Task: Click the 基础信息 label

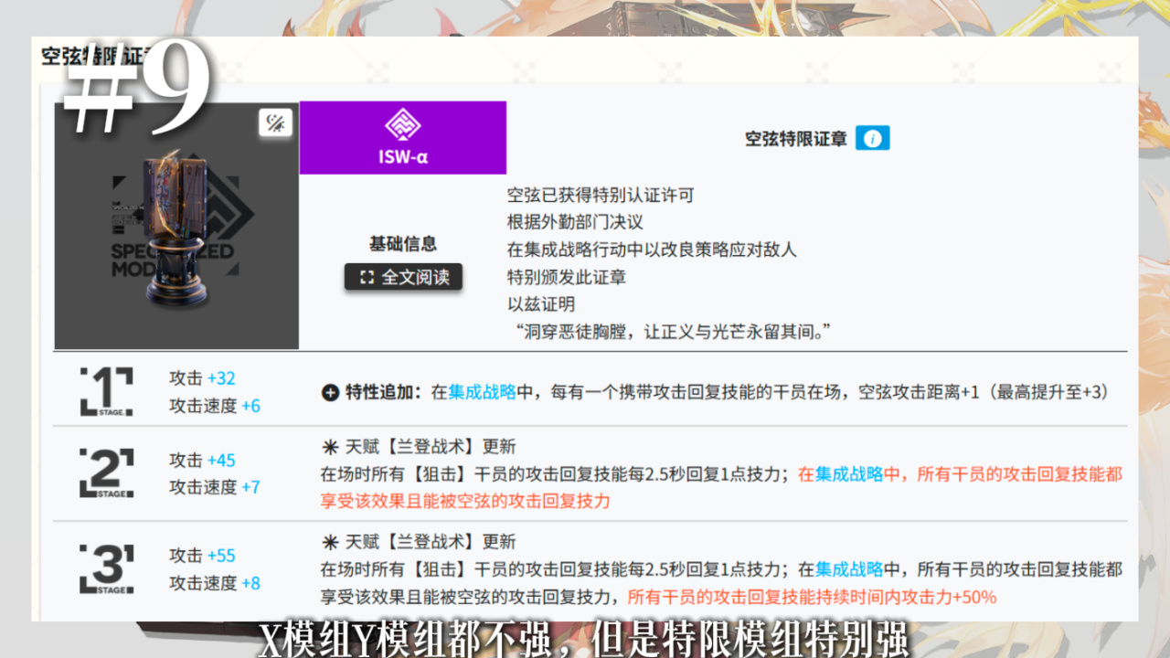Action: click(x=403, y=244)
